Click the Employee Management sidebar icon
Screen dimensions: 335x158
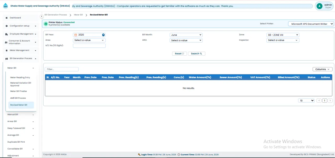(7, 34)
